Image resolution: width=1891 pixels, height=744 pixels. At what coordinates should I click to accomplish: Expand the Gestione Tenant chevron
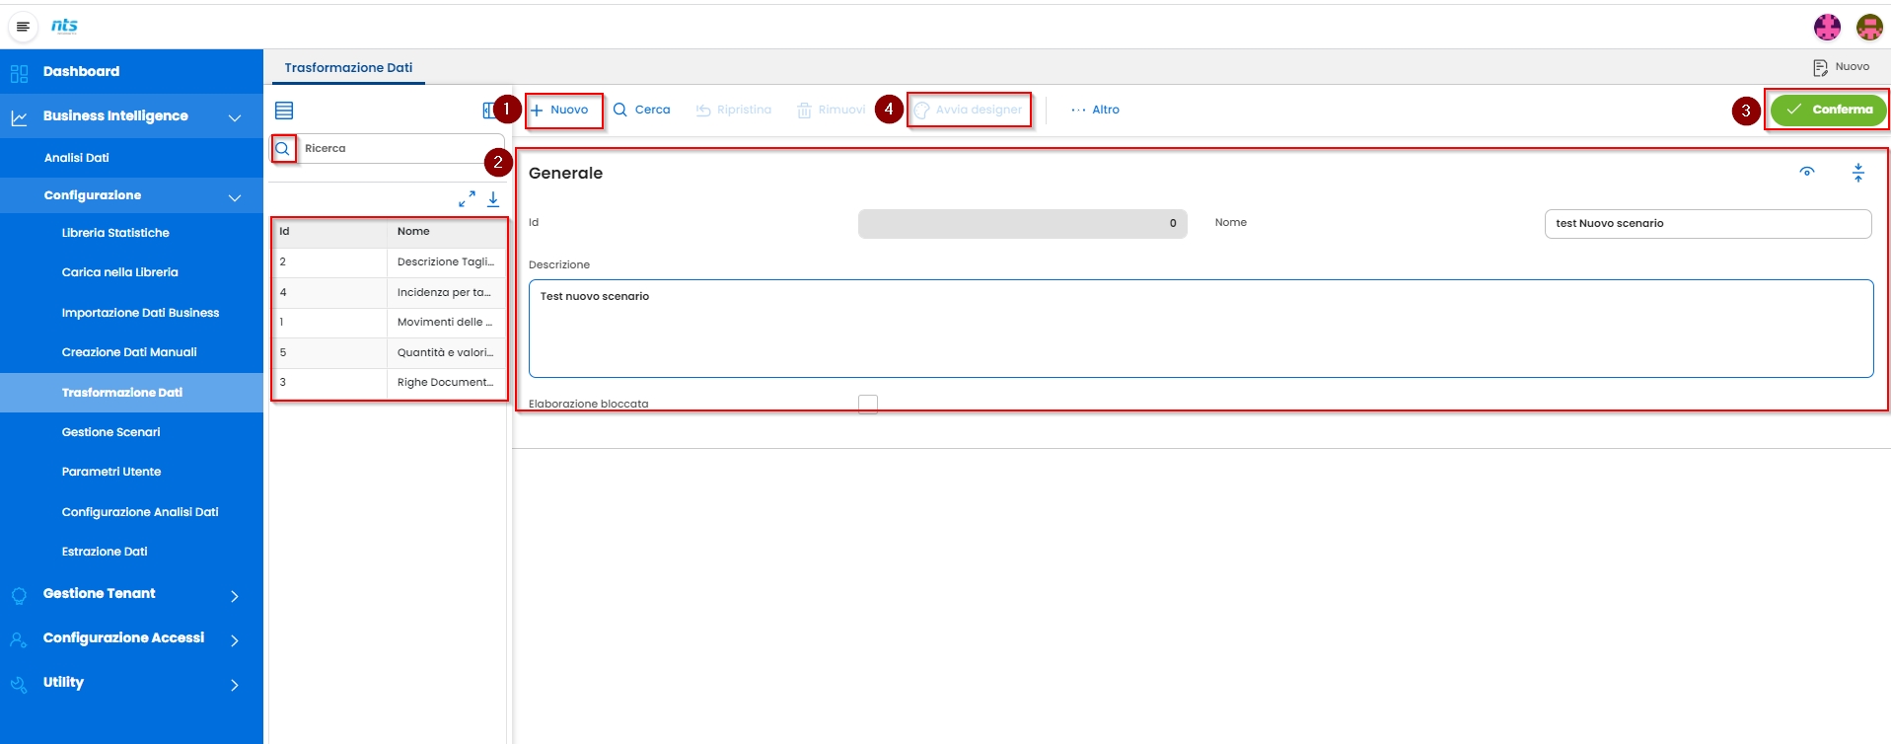coord(235,596)
